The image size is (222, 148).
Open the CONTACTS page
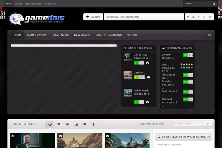click(50, 4)
